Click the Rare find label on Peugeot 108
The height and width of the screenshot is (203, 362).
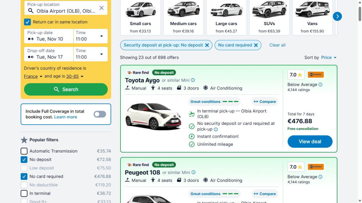[138, 165]
